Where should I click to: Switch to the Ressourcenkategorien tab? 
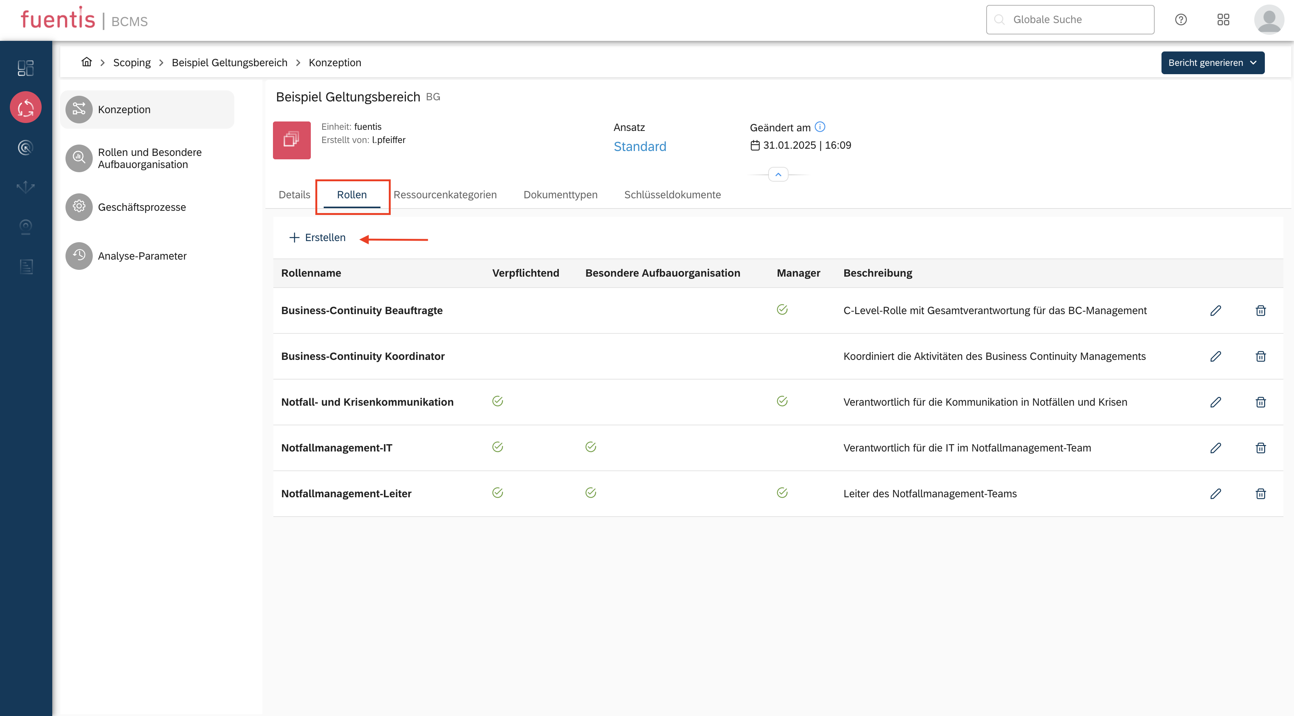coord(444,195)
